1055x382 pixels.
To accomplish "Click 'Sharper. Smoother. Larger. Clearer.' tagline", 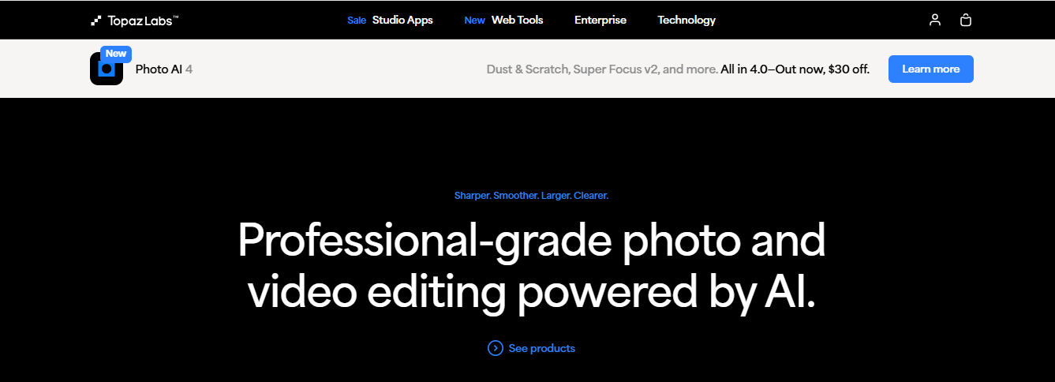I will [531, 195].
